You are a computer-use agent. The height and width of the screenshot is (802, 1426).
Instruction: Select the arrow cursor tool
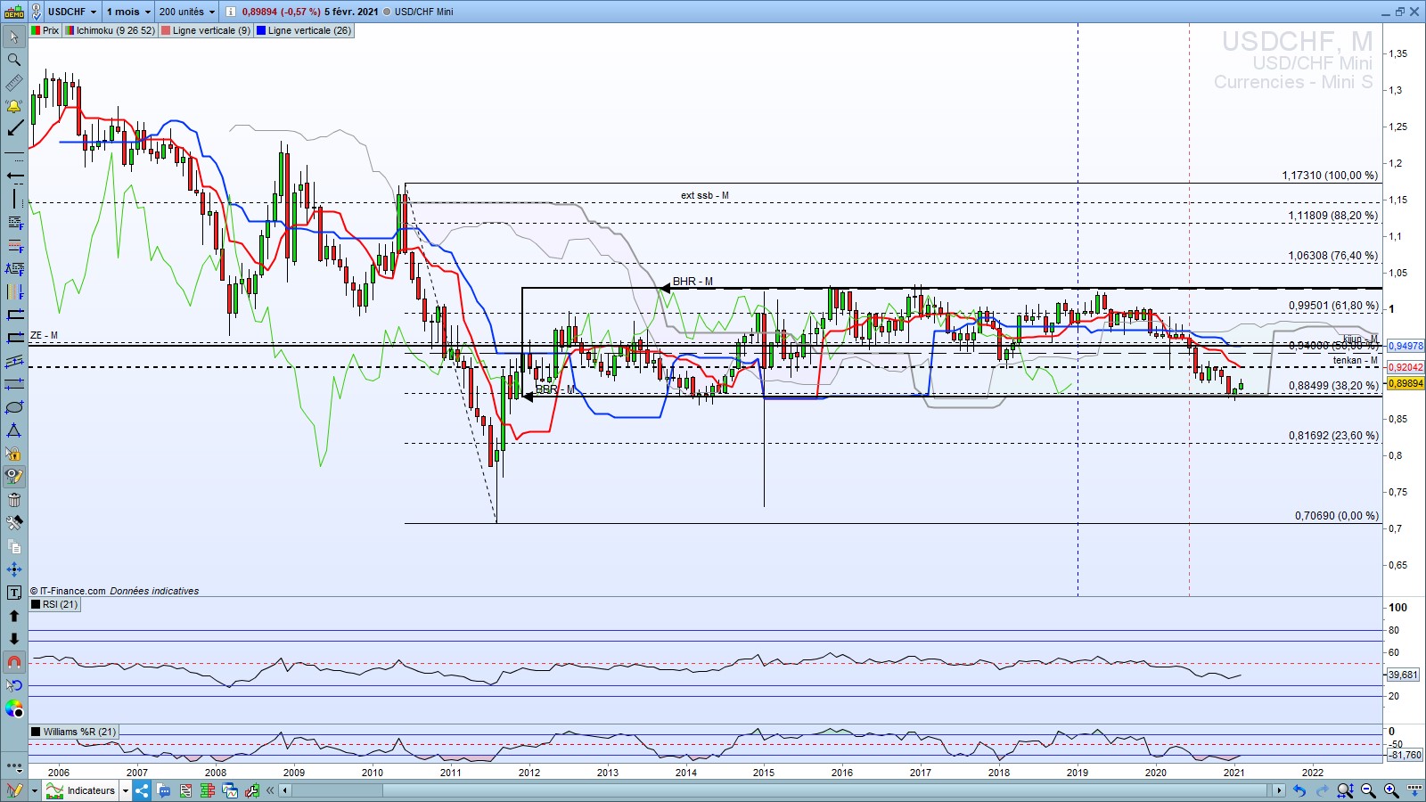[14, 37]
